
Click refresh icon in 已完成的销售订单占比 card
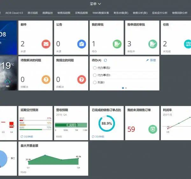pos(93,137)
